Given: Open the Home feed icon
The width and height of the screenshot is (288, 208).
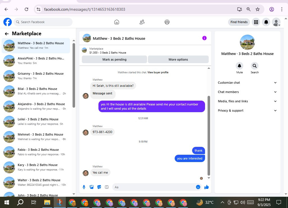Looking at the screenshot, I should (x=117, y=22).
